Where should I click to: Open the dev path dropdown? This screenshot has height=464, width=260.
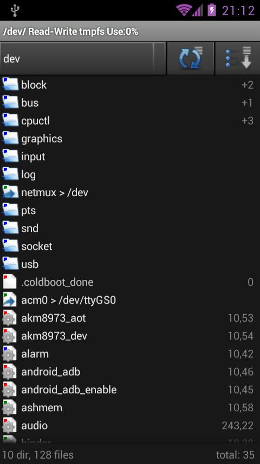(83, 59)
